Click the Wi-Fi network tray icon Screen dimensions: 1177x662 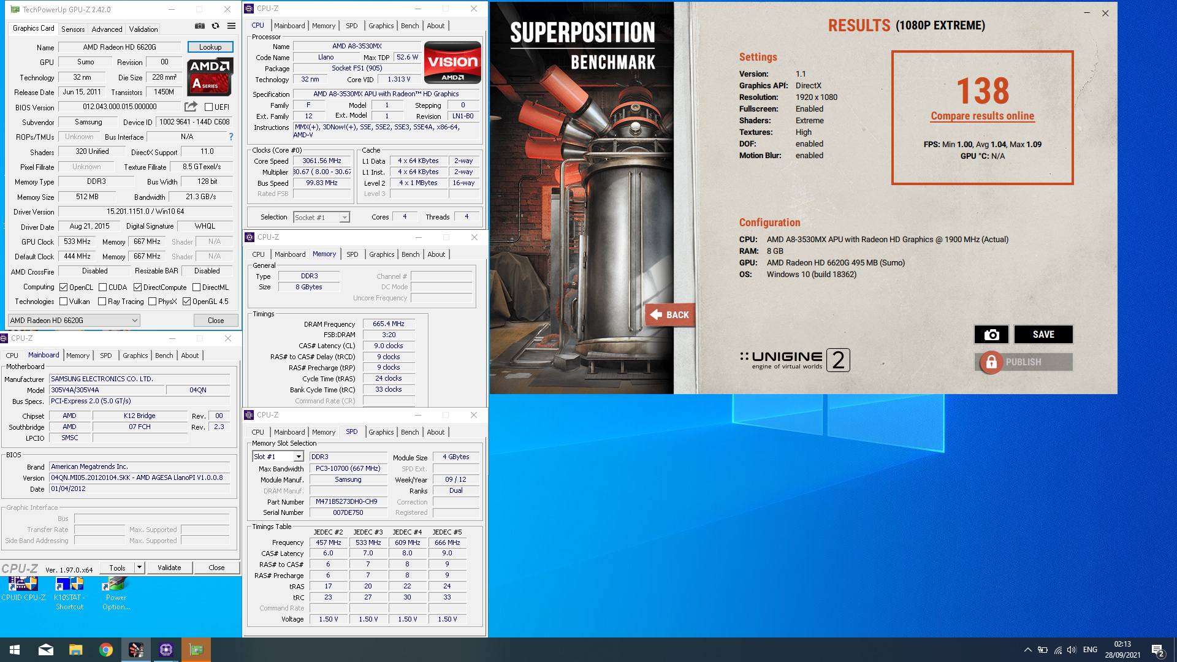[1058, 650]
